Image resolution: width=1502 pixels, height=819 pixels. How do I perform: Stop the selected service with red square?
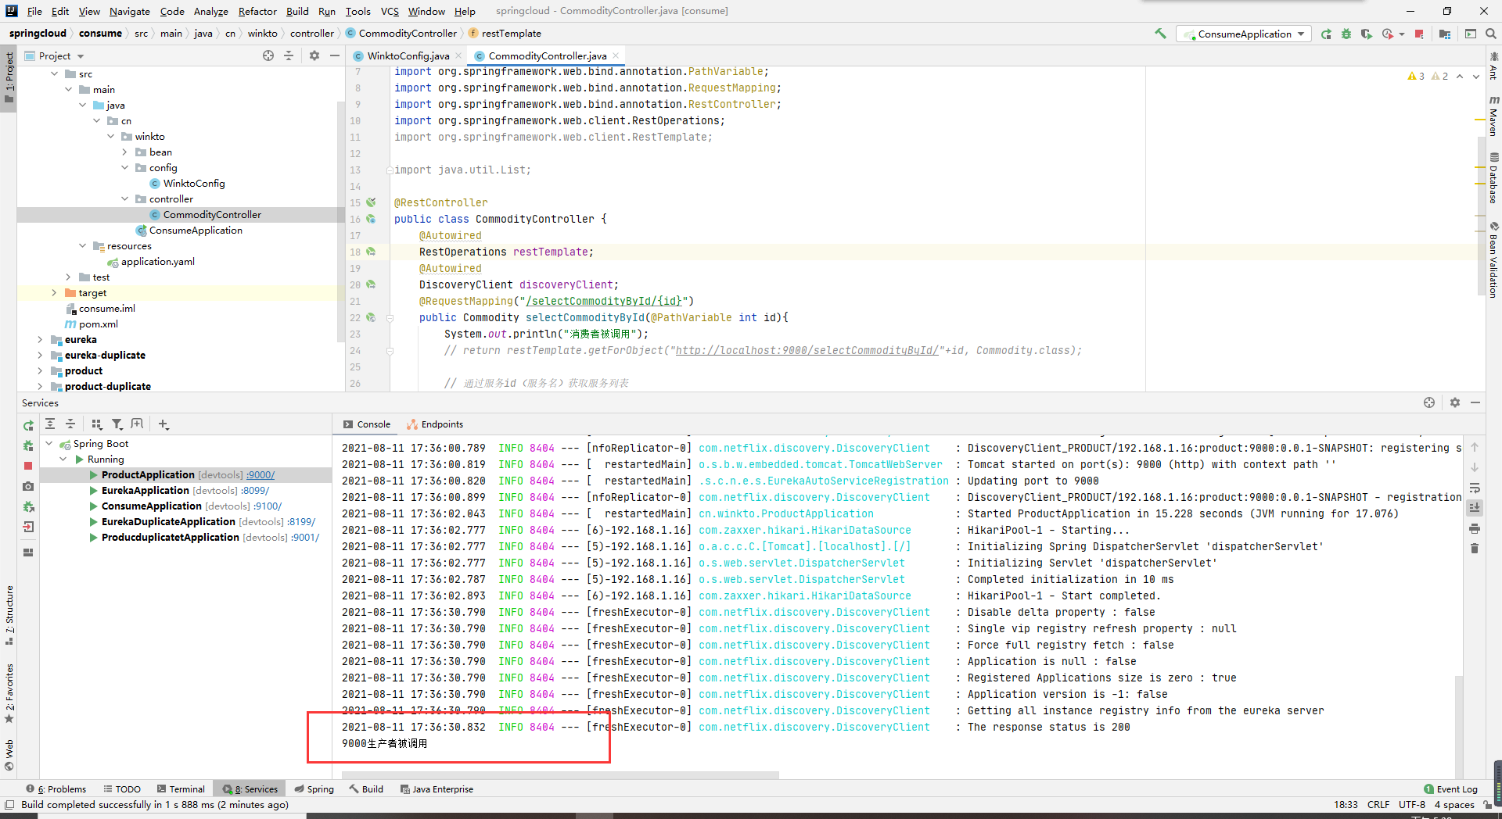[28, 466]
